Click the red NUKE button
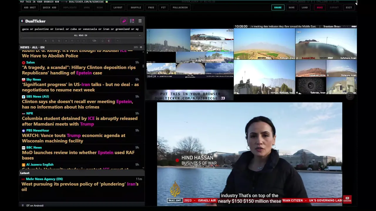376x211 pixels. pos(320,7)
